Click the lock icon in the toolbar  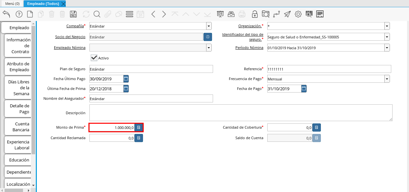254,14
